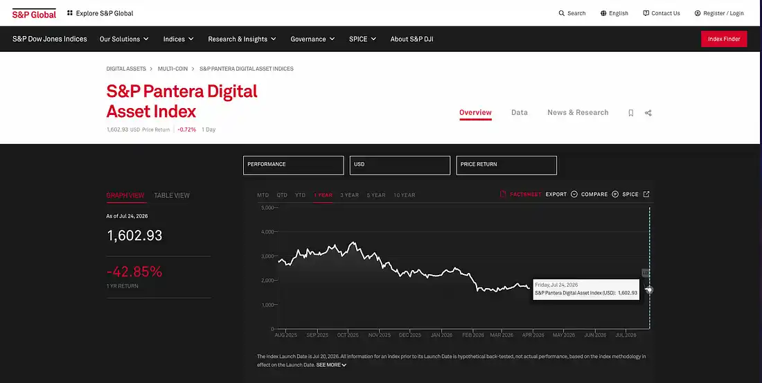Click the Index Finder button
762x383 pixels.
point(724,39)
